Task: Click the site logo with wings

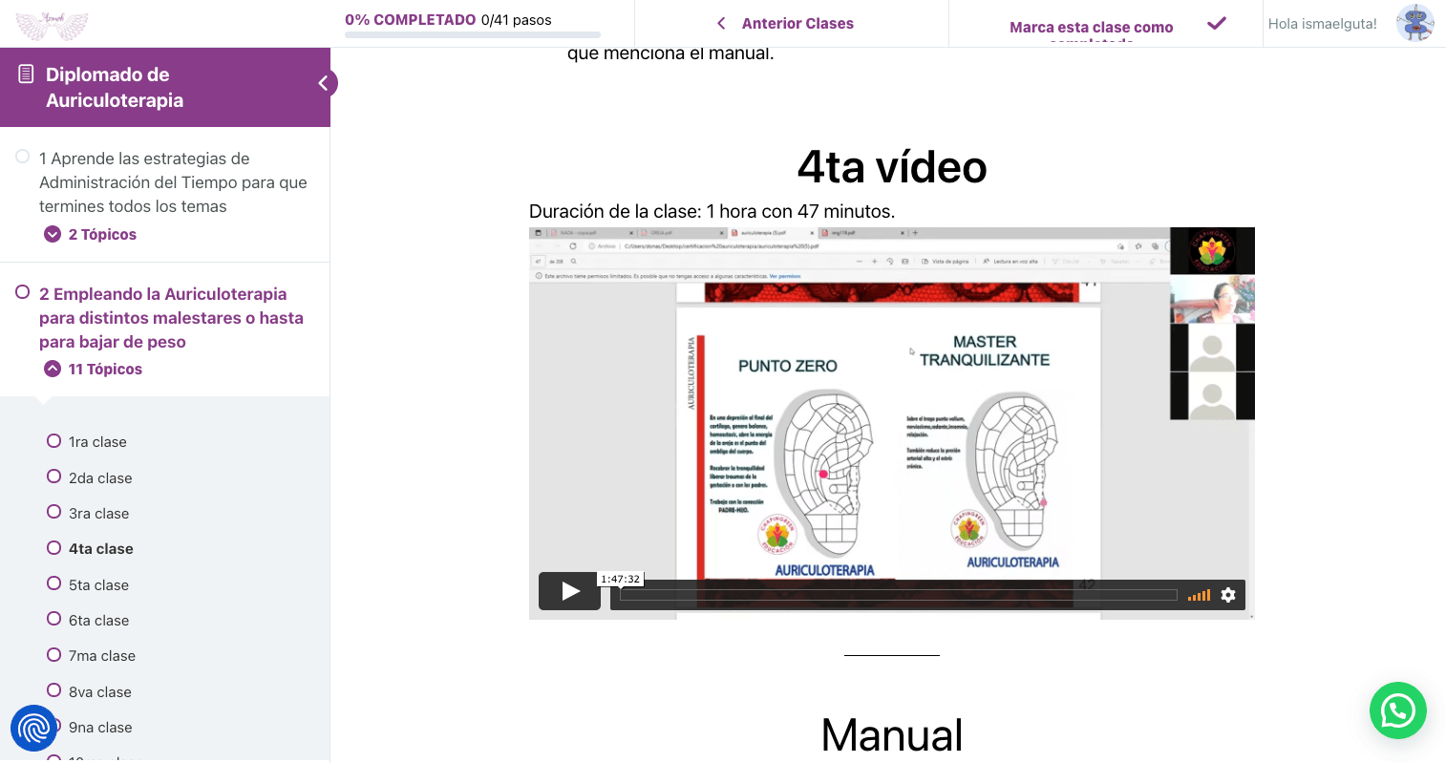Action: [52, 24]
